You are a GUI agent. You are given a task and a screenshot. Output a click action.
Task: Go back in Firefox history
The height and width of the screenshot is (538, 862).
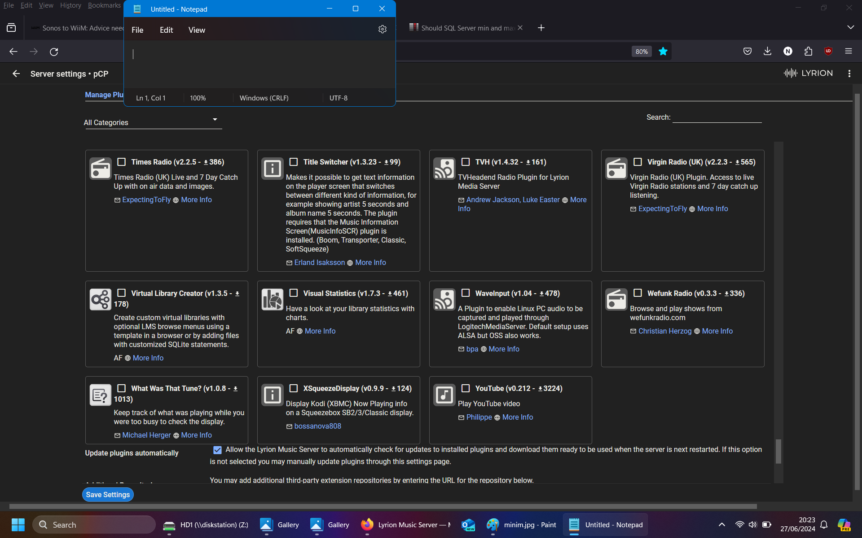click(13, 52)
